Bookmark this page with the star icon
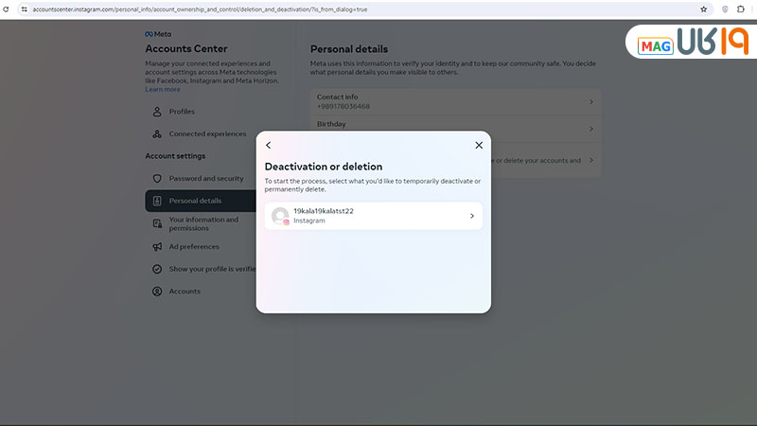This screenshot has height=426, width=757. (703, 9)
